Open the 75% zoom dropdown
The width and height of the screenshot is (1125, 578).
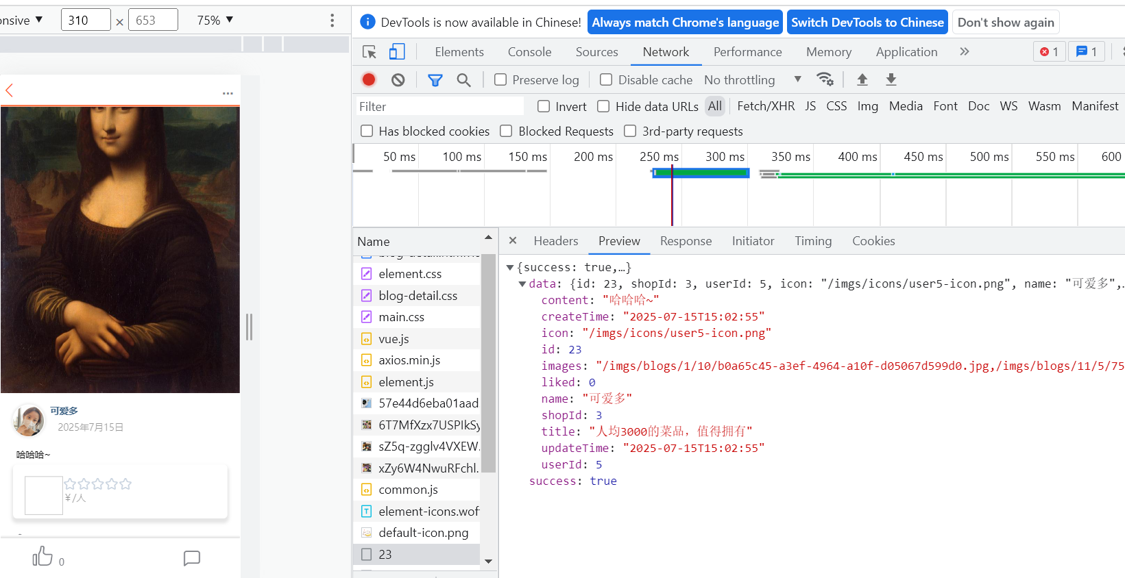pos(215,20)
